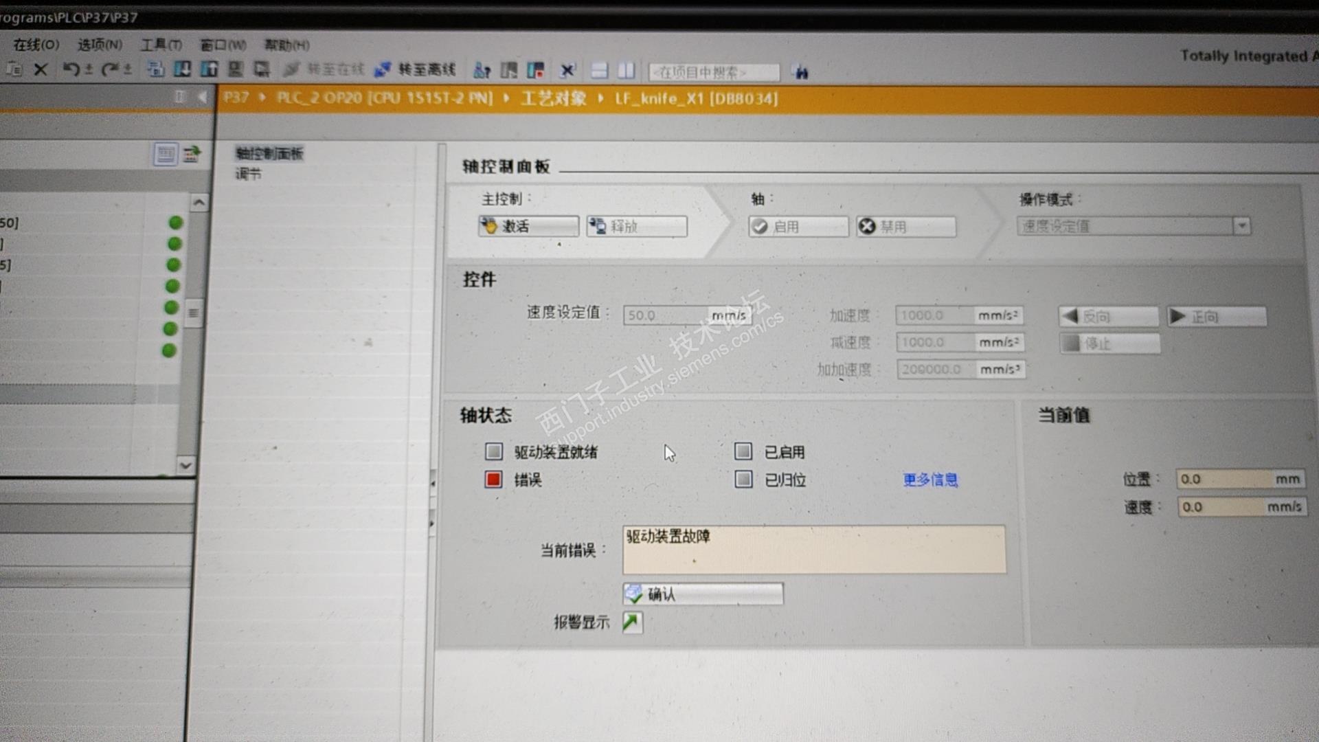The width and height of the screenshot is (1319, 742).
Task: Click the Activate (激活) master control button
Action: pos(528,226)
